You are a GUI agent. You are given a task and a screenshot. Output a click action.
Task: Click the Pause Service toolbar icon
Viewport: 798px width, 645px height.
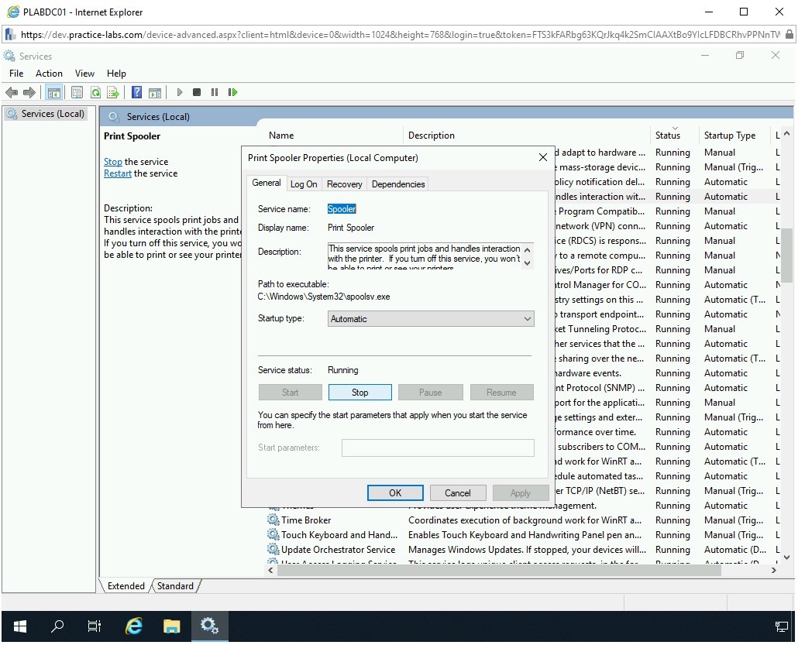(x=215, y=92)
